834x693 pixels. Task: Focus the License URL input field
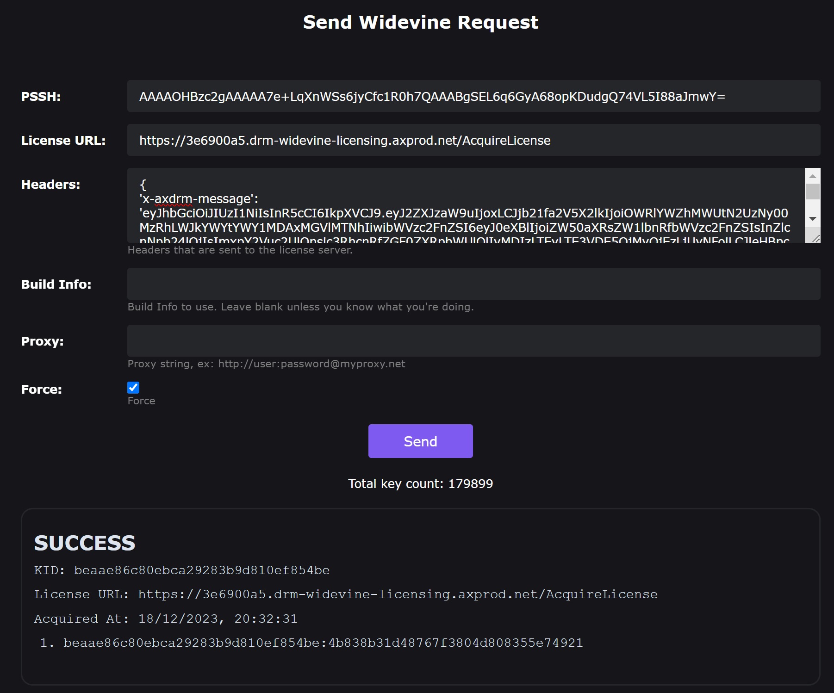point(473,140)
